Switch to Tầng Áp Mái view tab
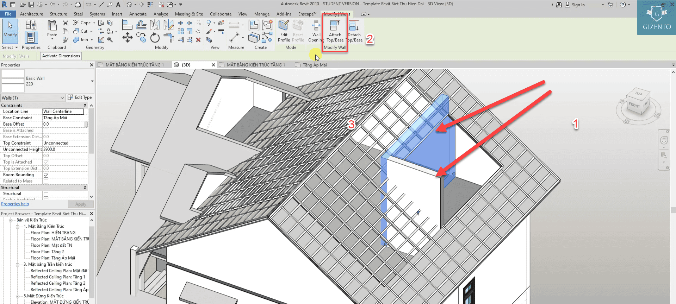 pos(315,65)
